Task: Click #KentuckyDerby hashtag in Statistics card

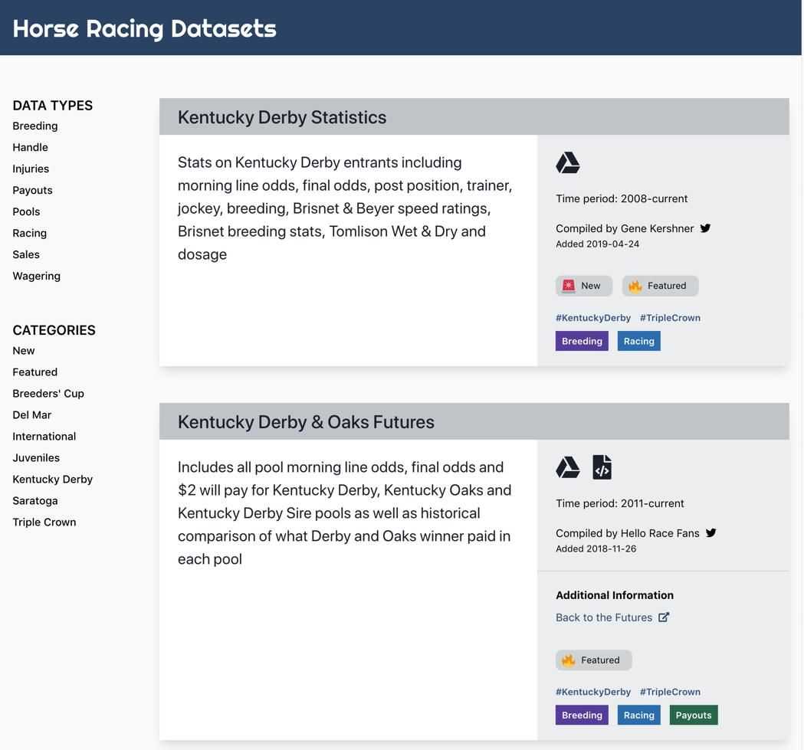Action: 593,318
